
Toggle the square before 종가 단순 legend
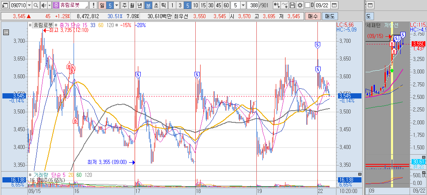coord(57,25)
